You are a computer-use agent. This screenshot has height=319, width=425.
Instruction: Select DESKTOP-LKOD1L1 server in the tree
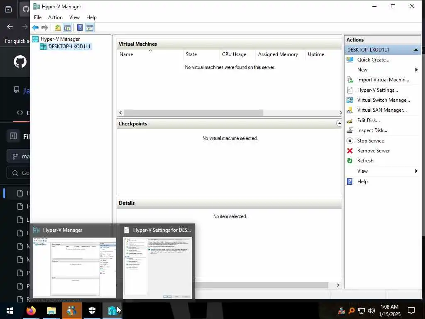69,47
